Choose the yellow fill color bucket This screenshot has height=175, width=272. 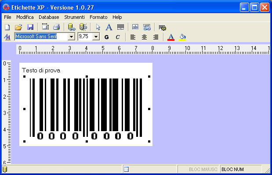click(182, 37)
